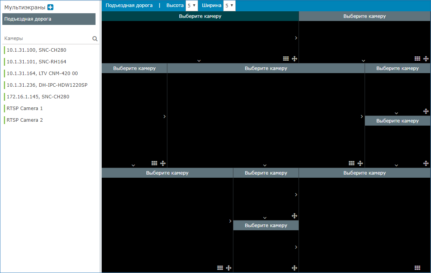The image size is (431, 273).
Task: Click Выберите камеру header of bottom-left cell
Action: click(x=167, y=173)
